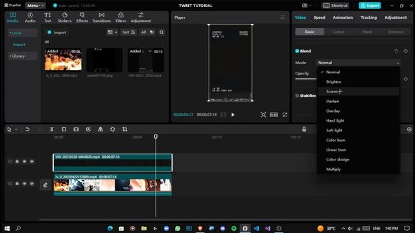
Task: Click the split clip tool
Action: pos(52,129)
